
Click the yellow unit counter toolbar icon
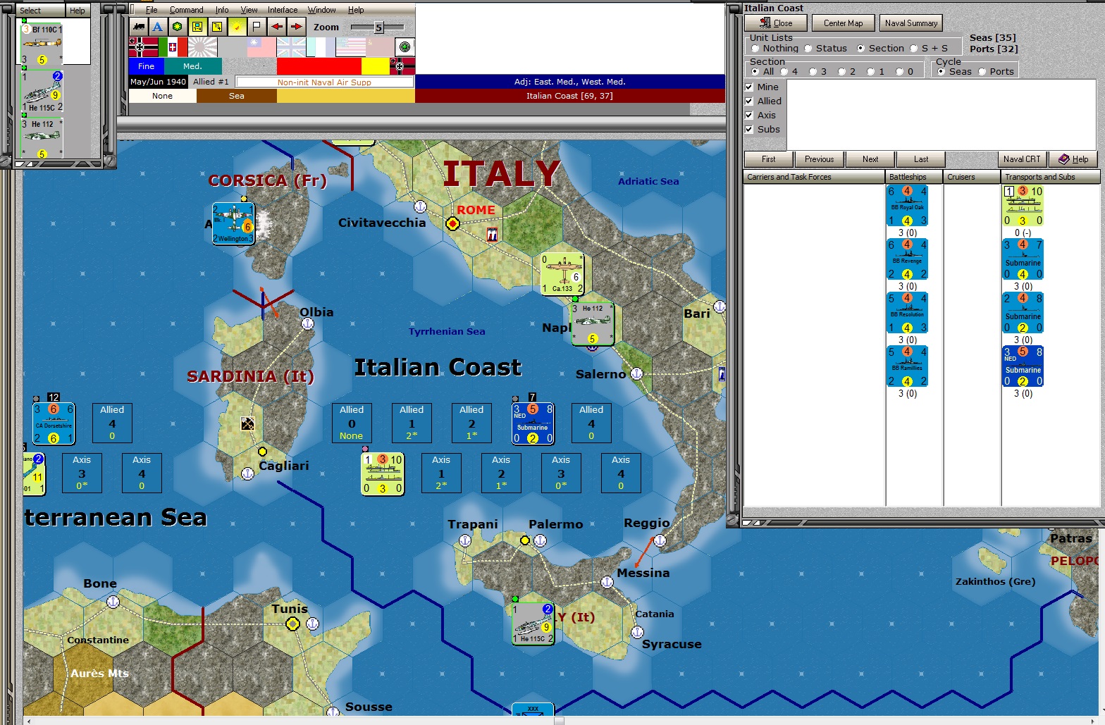pos(197,27)
